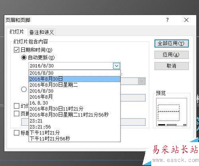Choose 2016年8月30日星期二11时21分56秒 format

click(x=74, y=115)
